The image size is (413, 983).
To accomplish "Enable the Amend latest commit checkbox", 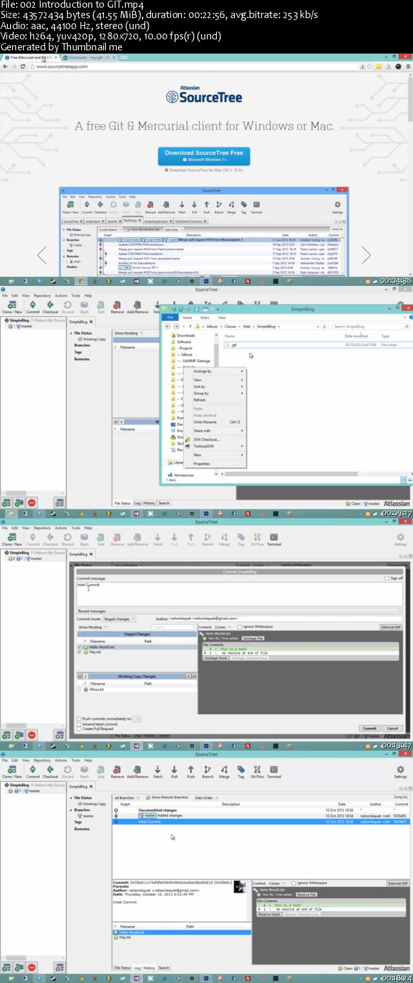I will tap(79, 724).
